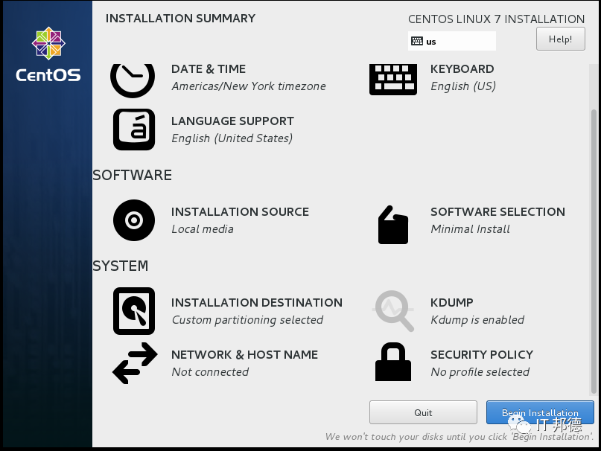Click 'English (US)' keyboard status text

point(463,86)
